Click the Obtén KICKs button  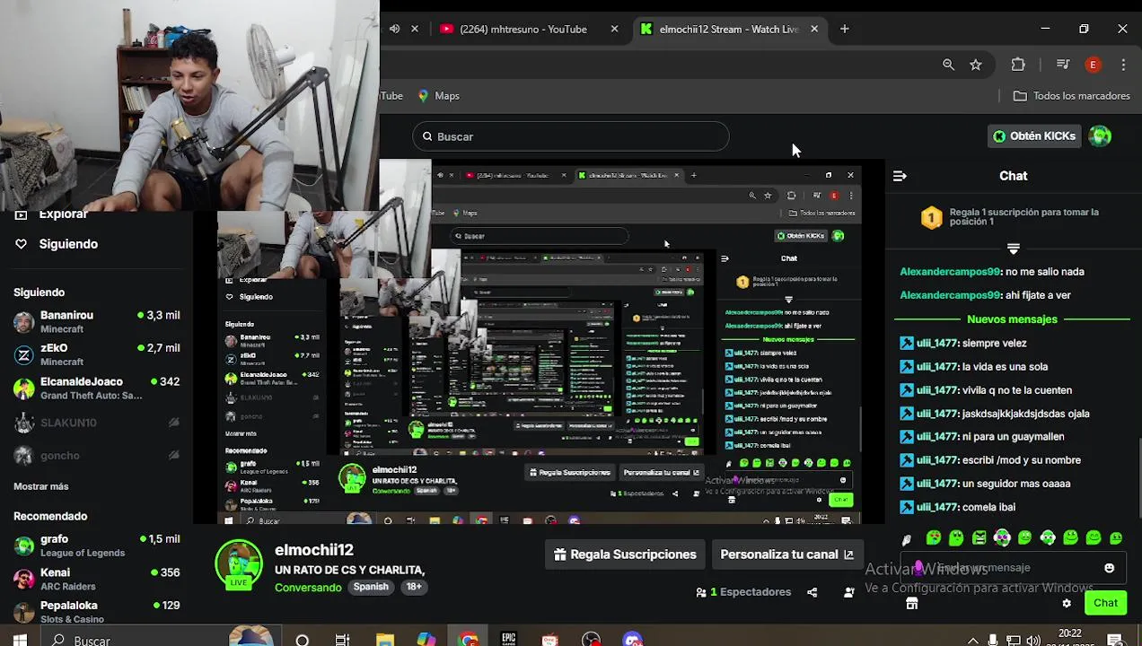(1034, 136)
